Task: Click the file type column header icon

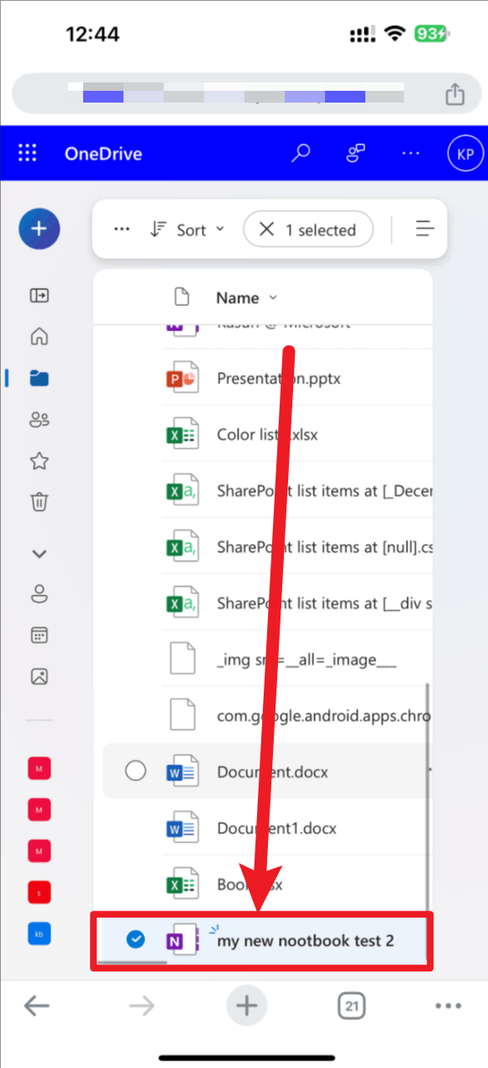Action: click(181, 297)
